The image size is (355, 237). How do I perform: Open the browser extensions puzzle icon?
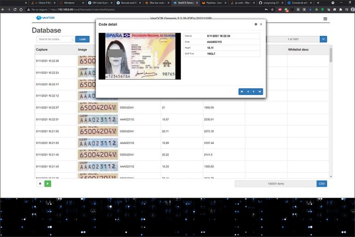[341, 10]
